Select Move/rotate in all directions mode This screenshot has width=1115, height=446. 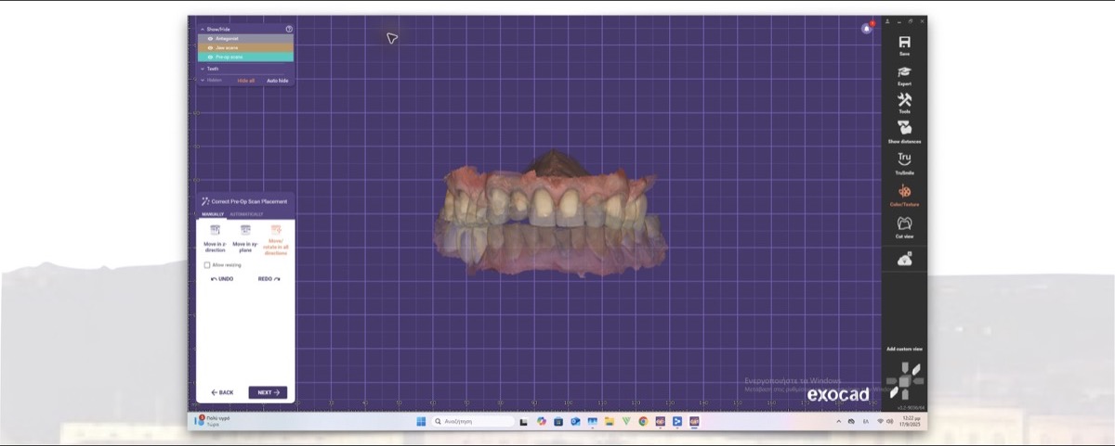[277, 239]
